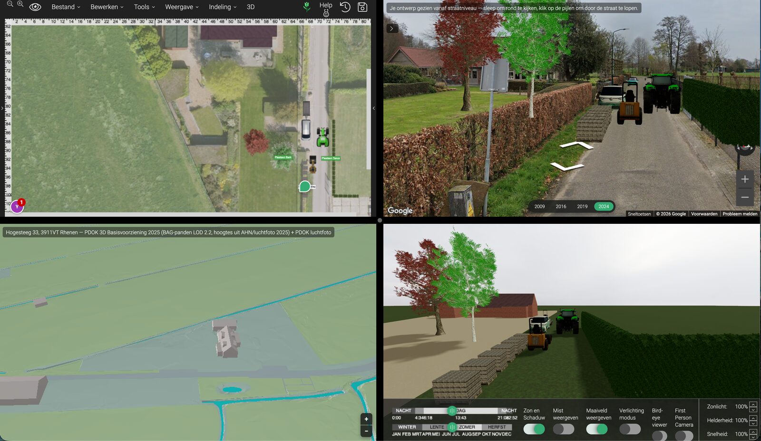Click the zoom in magnifier icon
The image size is (761, 441).
pos(20,4)
